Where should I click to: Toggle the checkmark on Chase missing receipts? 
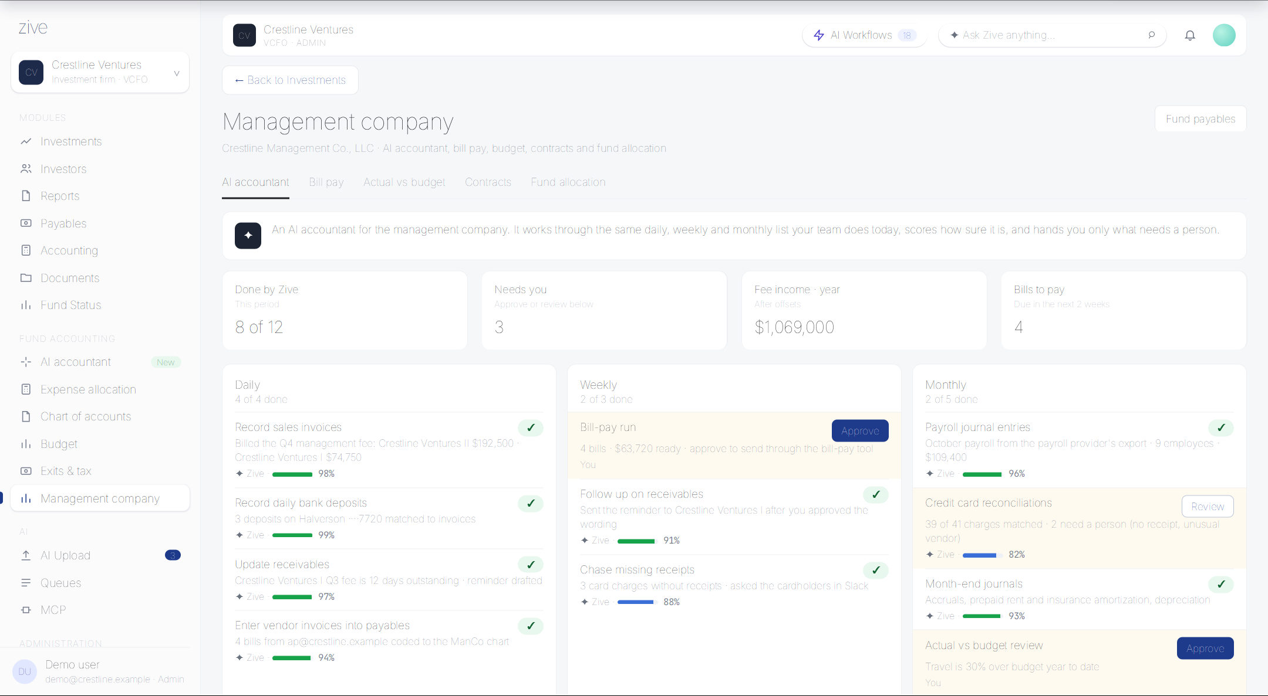pos(876,571)
